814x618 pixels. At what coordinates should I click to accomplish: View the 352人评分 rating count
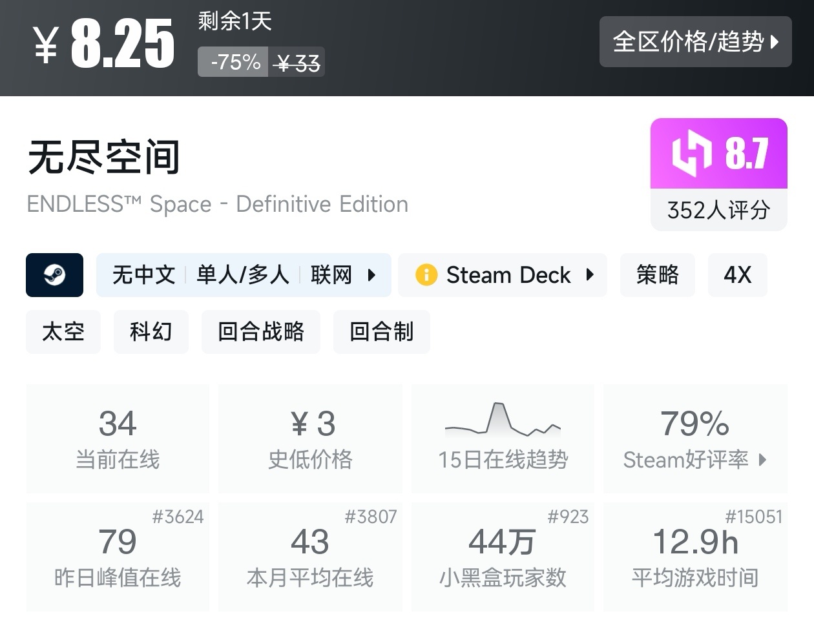pos(718,210)
